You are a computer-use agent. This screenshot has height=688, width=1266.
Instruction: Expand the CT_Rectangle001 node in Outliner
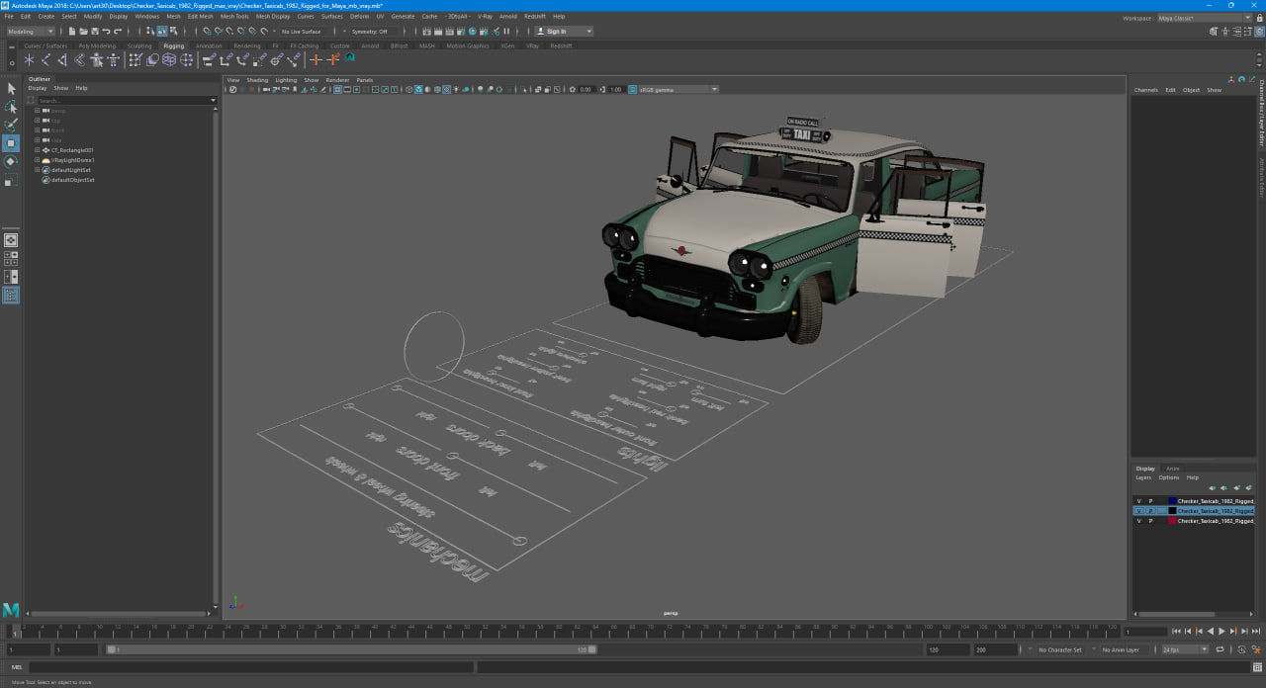[x=37, y=150]
